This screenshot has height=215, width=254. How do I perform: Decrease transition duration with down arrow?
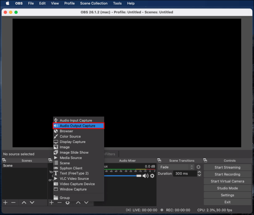click(200, 175)
